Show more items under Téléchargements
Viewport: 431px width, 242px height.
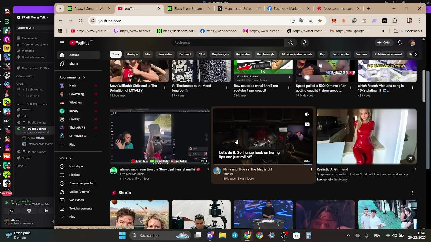click(x=72, y=217)
